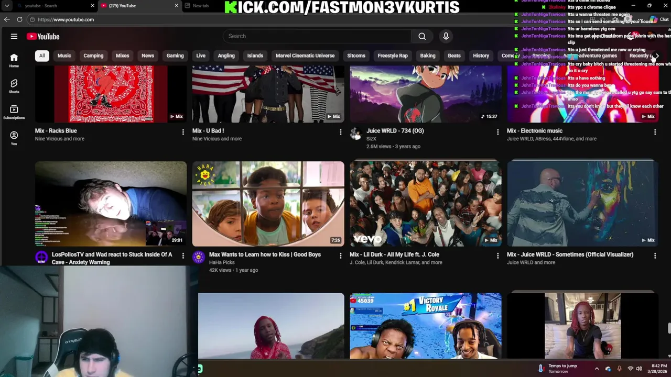Reload the page
Image resolution: width=671 pixels, height=377 pixels.
(19, 19)
